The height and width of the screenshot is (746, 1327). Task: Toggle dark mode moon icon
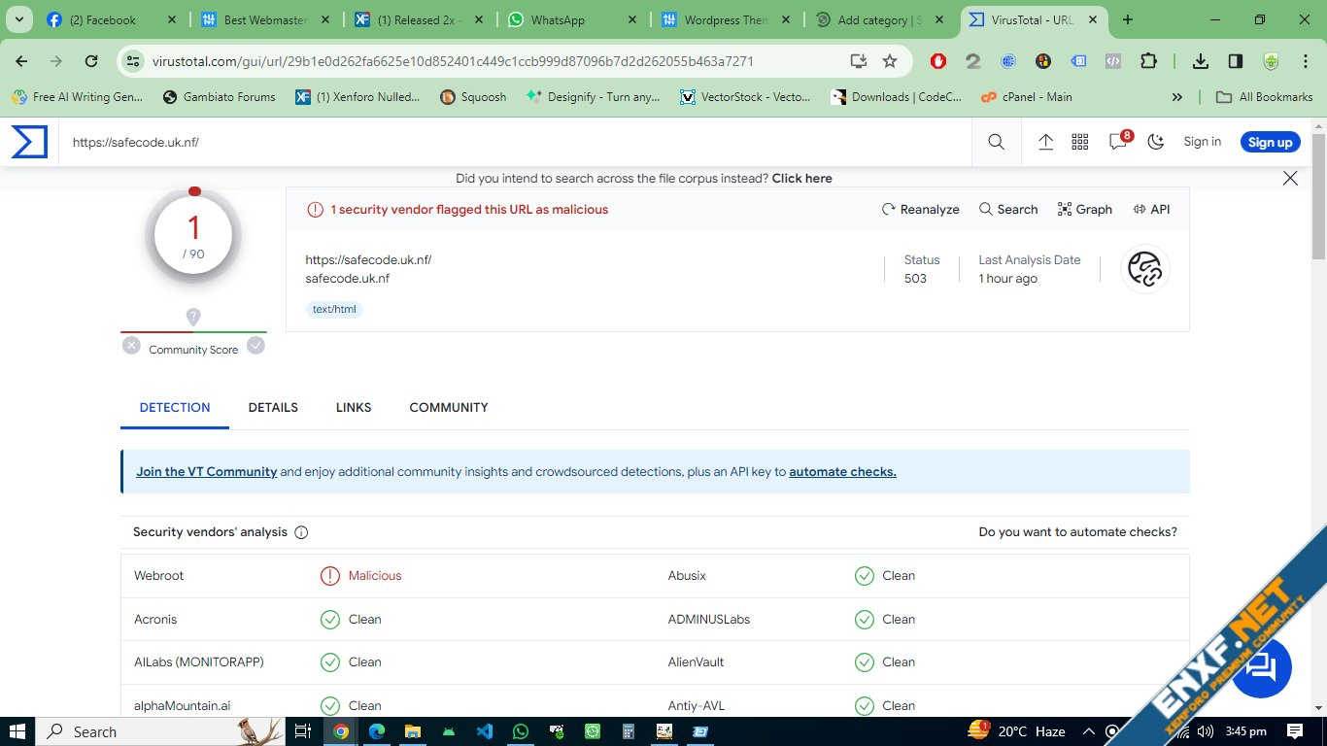[1155, 142]
